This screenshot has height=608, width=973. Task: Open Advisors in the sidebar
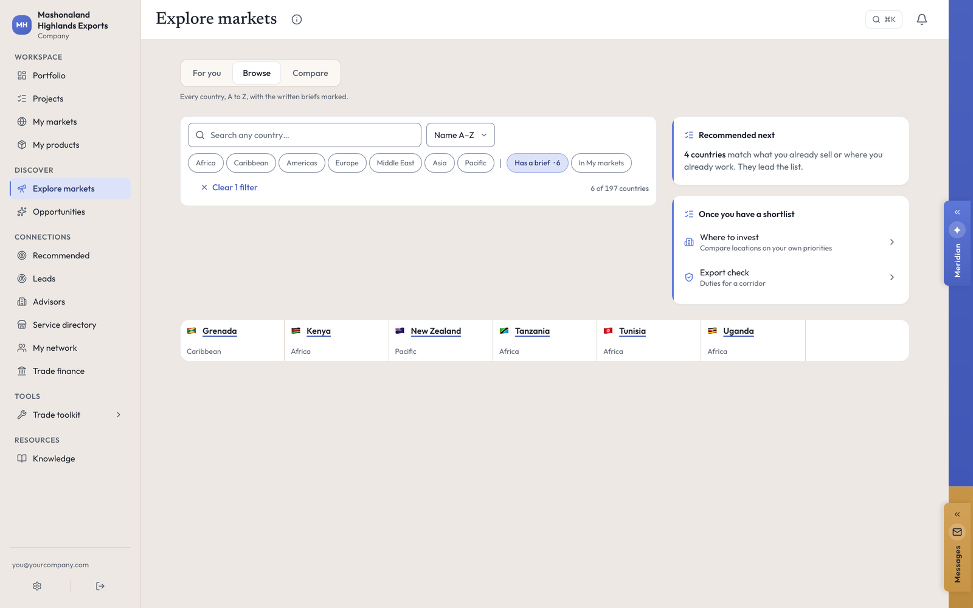pyautogui.click(x=70, y=302)
